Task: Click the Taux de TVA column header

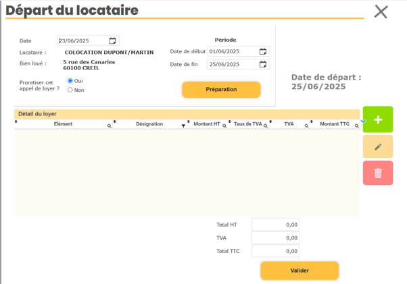Action: pyautogui.click(x=248, y=124)
